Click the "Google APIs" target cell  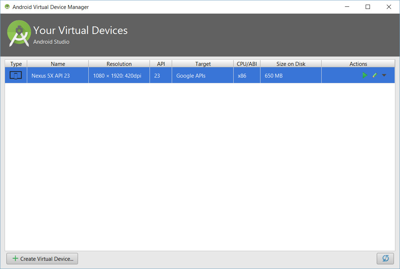coord(203,75)
